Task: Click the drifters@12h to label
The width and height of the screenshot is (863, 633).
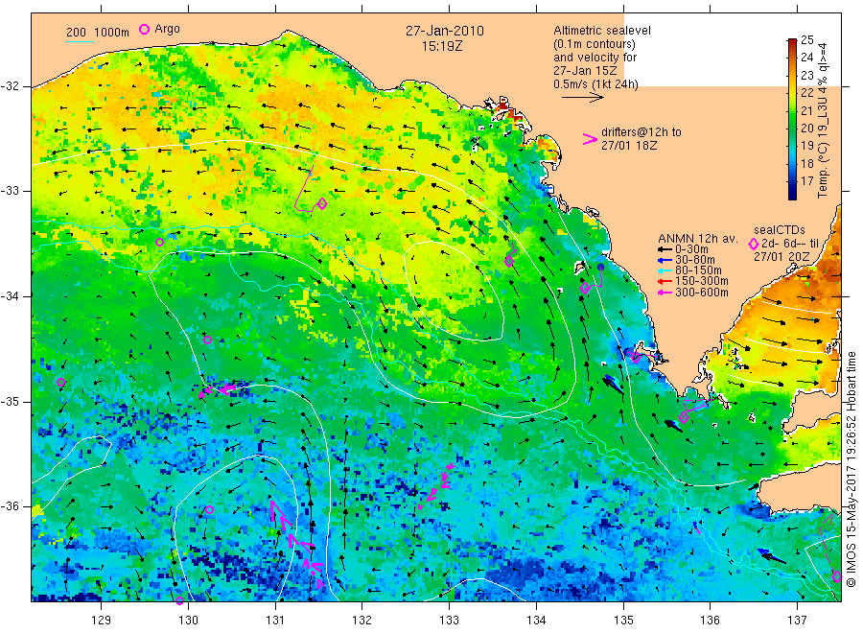Action: (x=641, y=132)
